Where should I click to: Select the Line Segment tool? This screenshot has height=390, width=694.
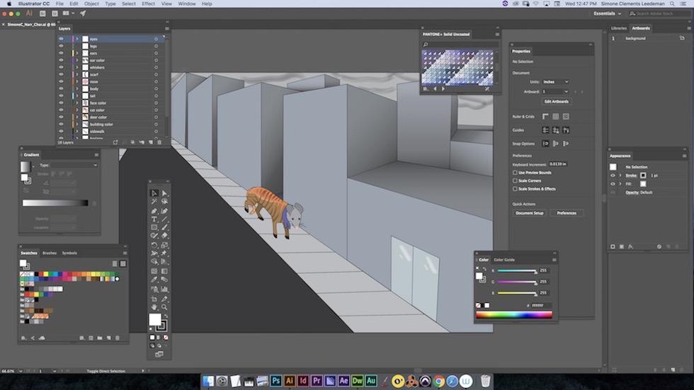tap(164, 219)
